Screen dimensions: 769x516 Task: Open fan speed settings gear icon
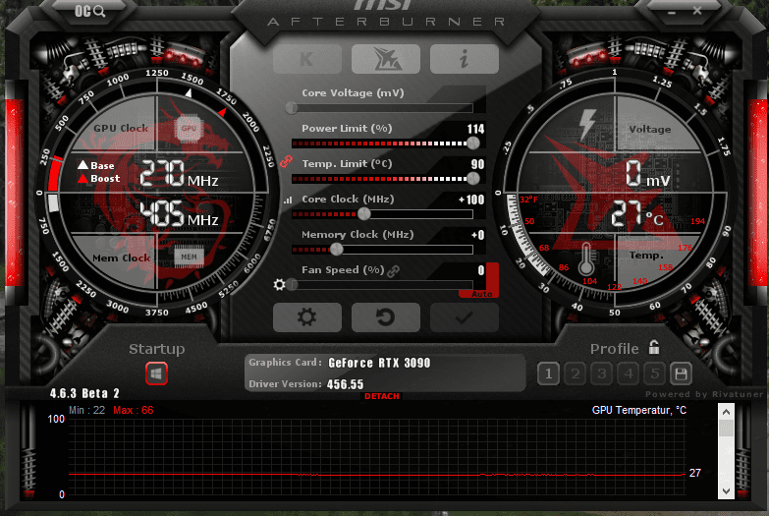[279, 284]
